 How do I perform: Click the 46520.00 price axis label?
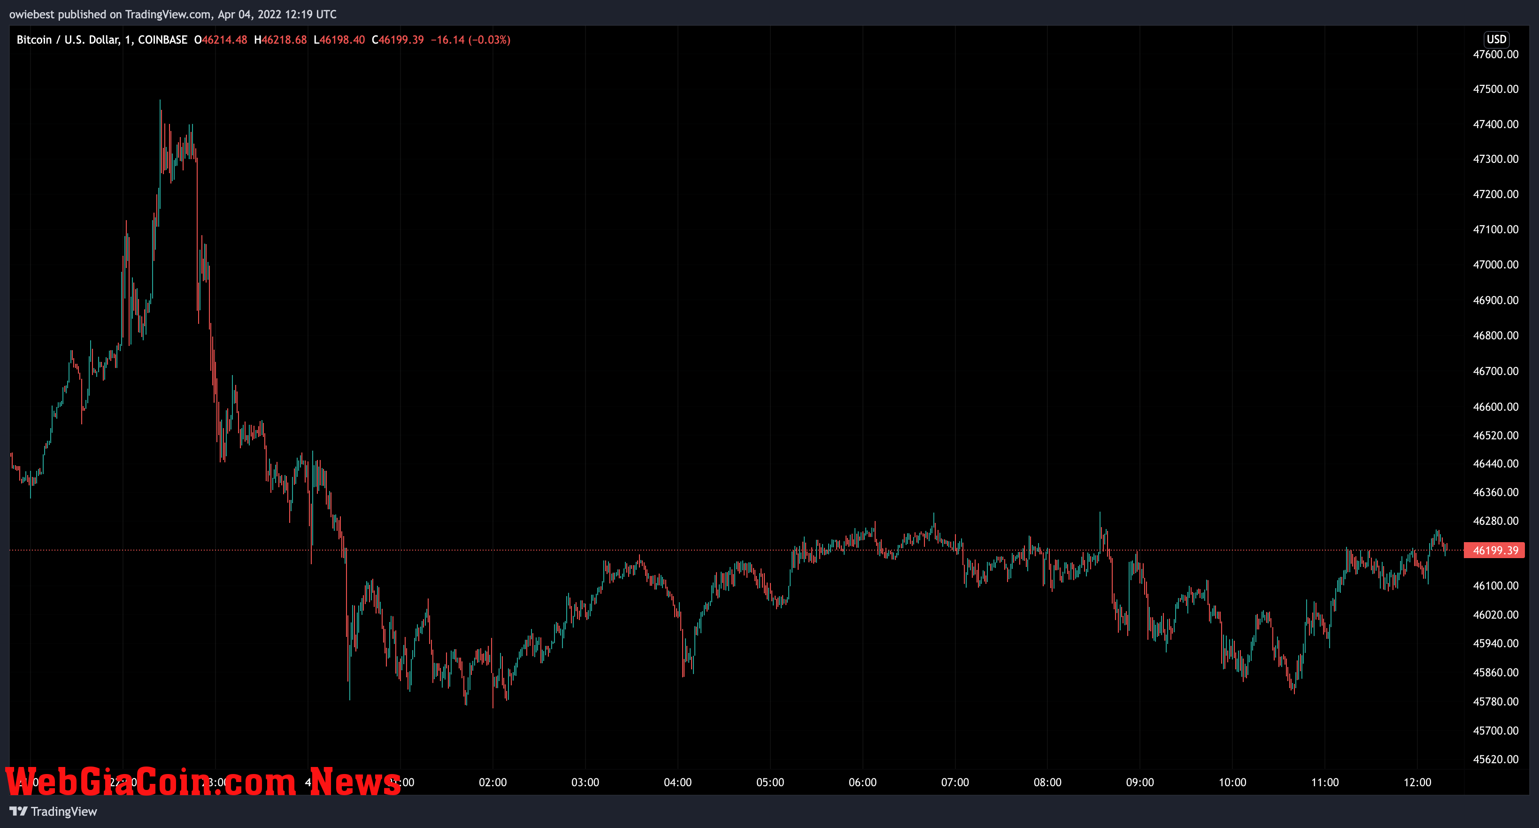coord(1495,436)
